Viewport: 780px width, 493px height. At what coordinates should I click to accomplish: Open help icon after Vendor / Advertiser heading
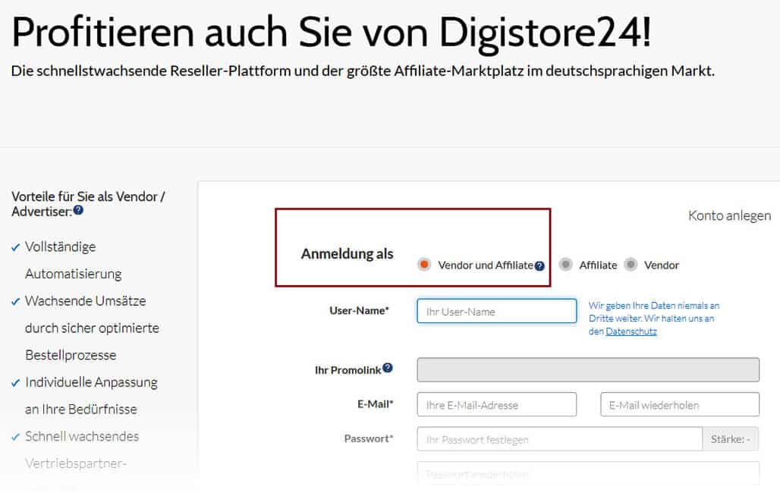tap(78, 210)
